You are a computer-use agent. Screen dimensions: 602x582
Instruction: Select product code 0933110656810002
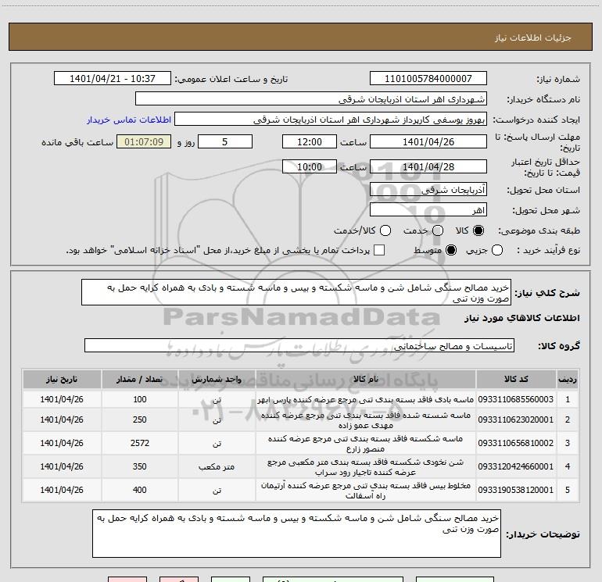516,444
